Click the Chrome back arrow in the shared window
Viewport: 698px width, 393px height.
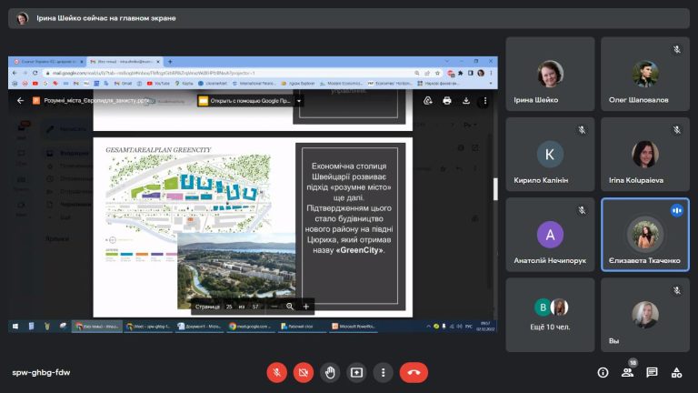(x=15, y=73)
